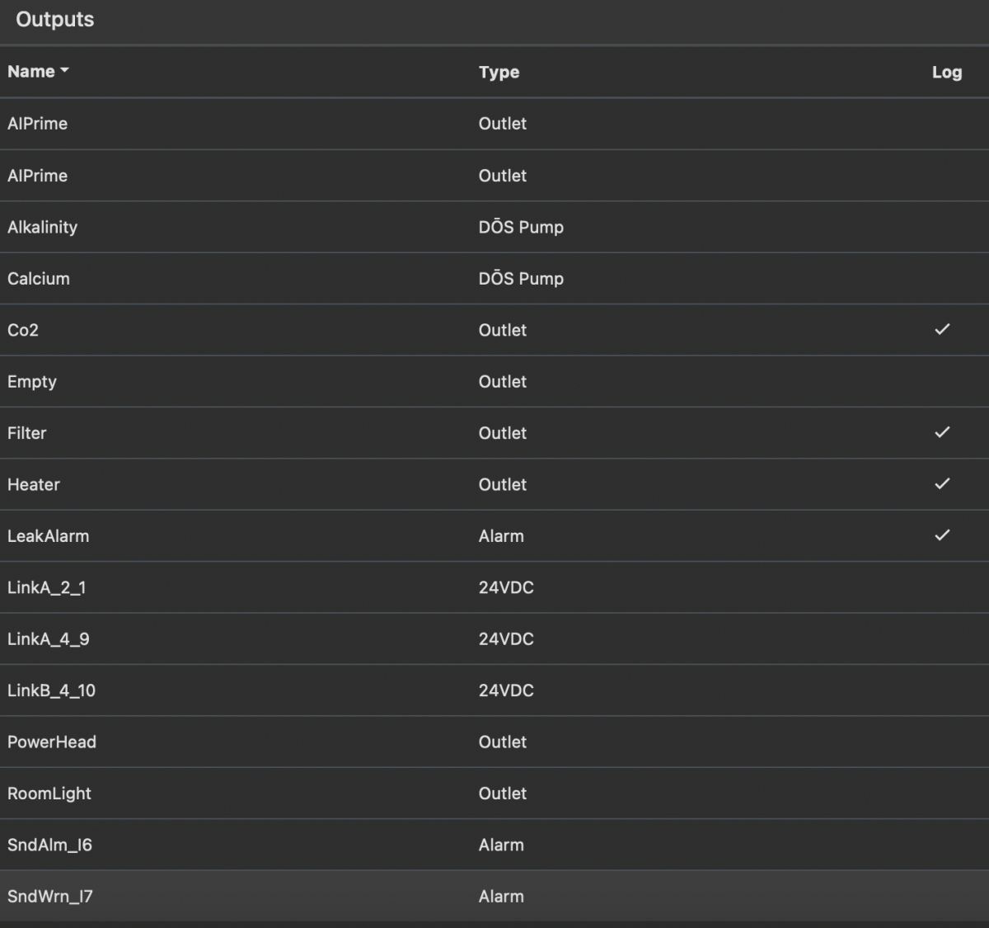Click 24VDC type in LinkA_2_1 row
This screenshot has height=928, width=989.
pyautogui.click(x=506, y=587)
